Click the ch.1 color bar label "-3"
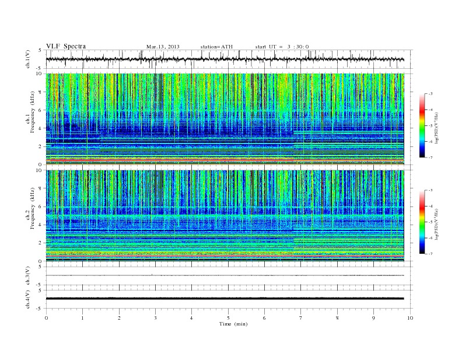462x357 pixels. pos(430,94)
